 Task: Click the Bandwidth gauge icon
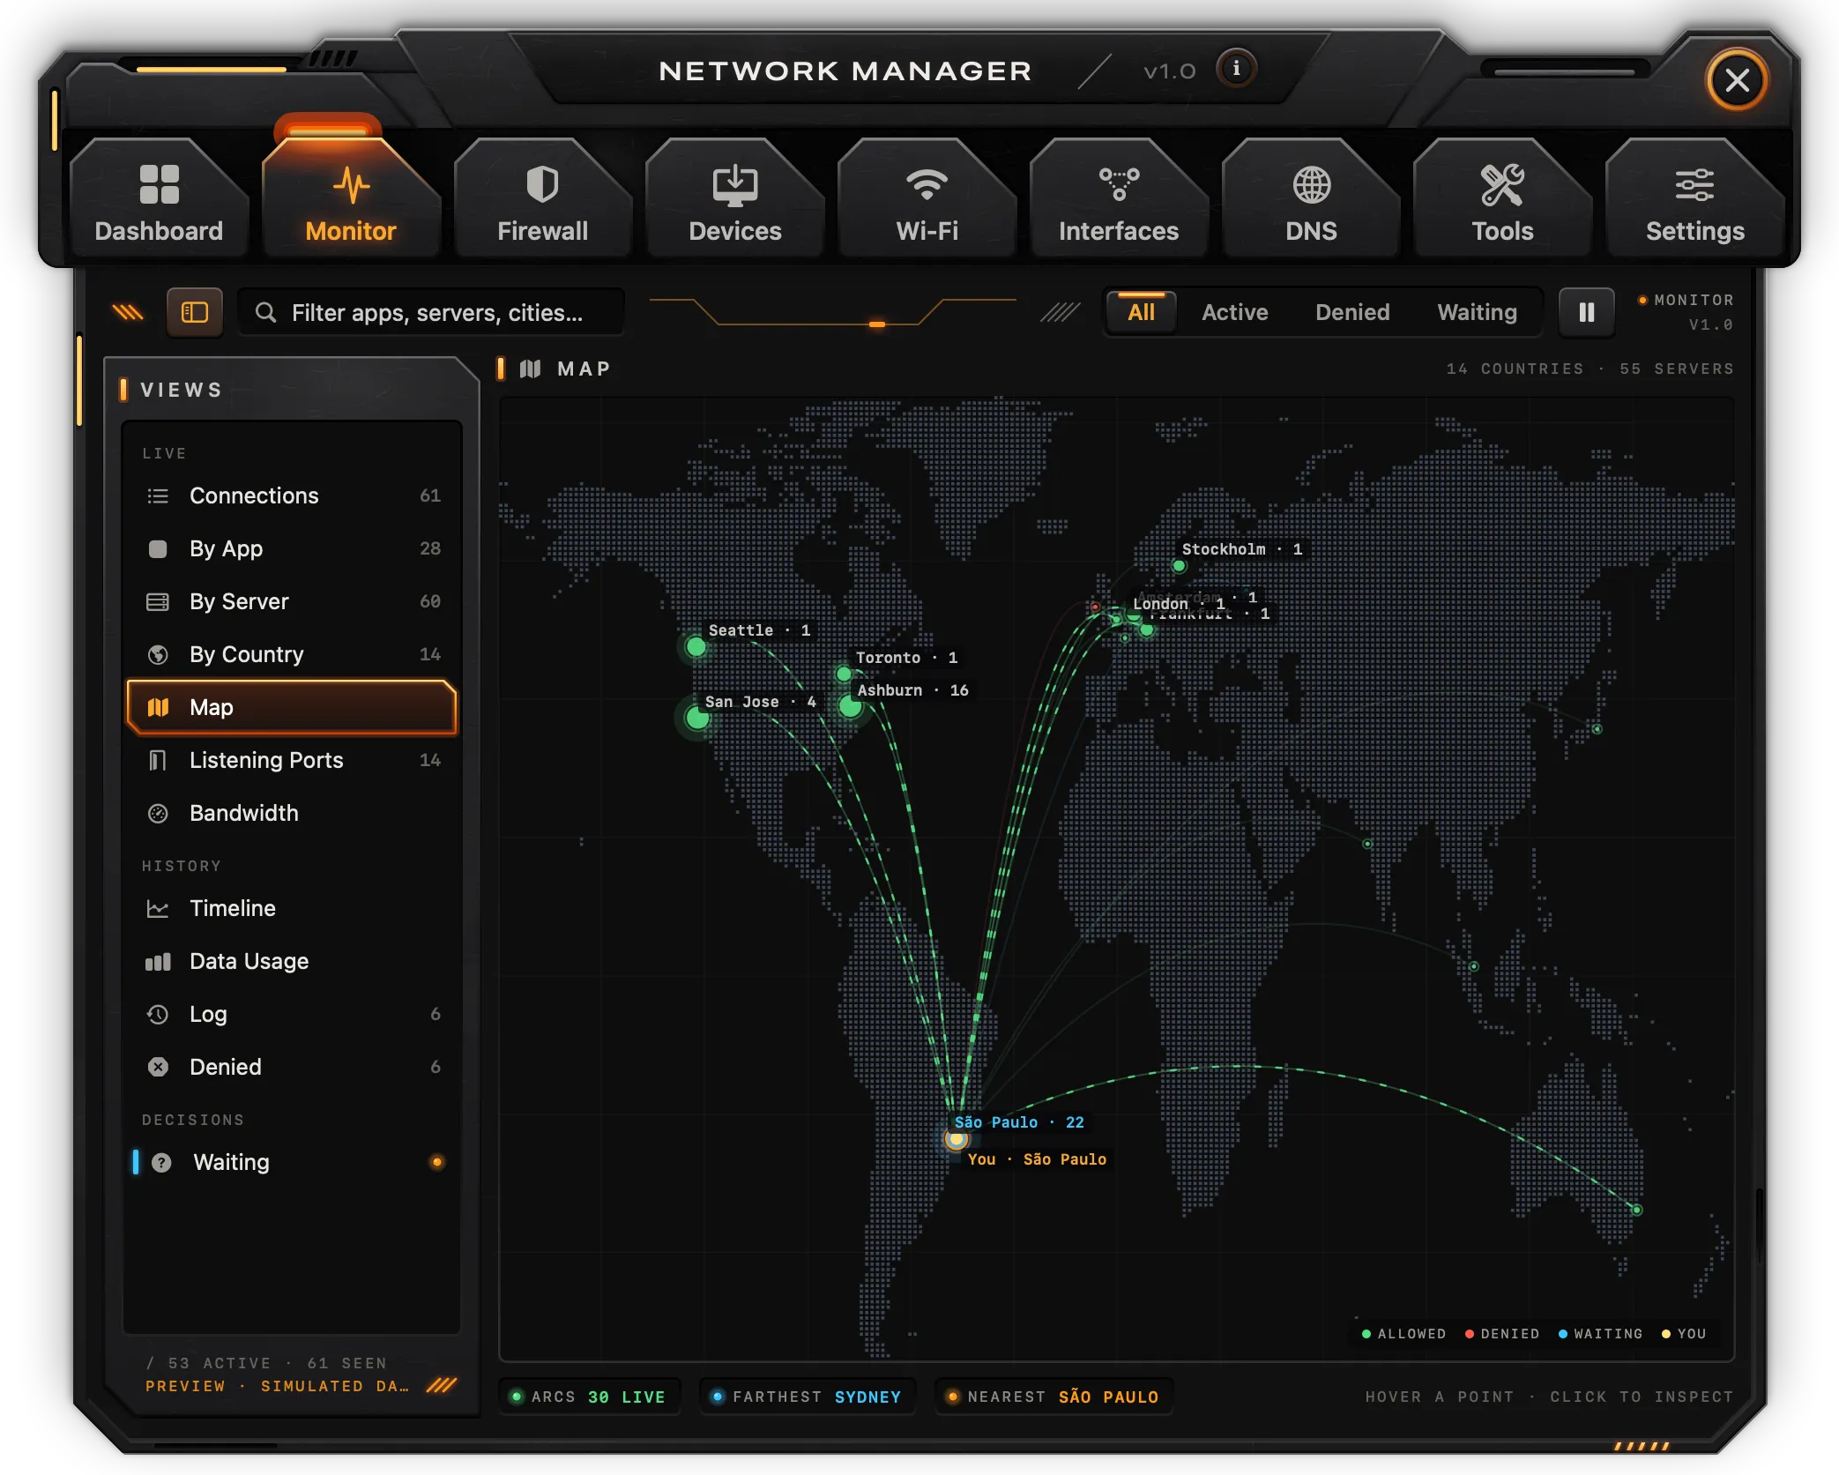(x=158, y=813)
